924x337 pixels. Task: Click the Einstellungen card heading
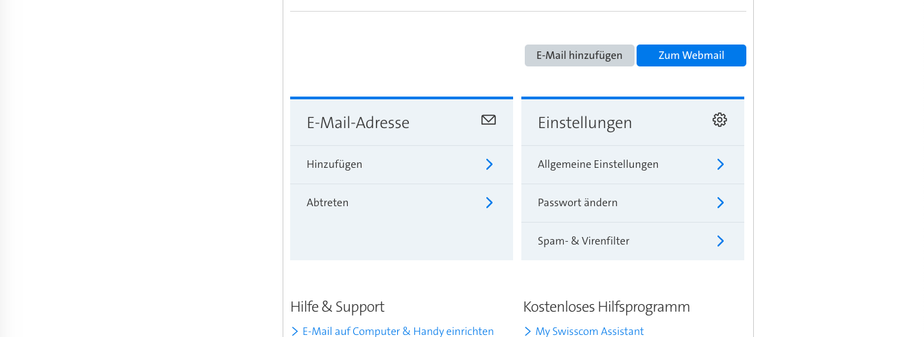584,123
